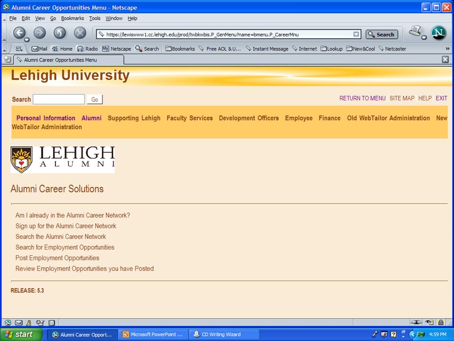
Task: Open Radio from personal toolbar
Action: [87, 49]
